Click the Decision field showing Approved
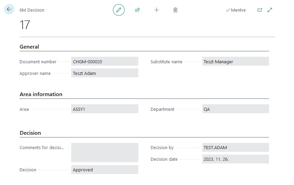The width and height of the screenshot is (294, 185). [104, 170]
